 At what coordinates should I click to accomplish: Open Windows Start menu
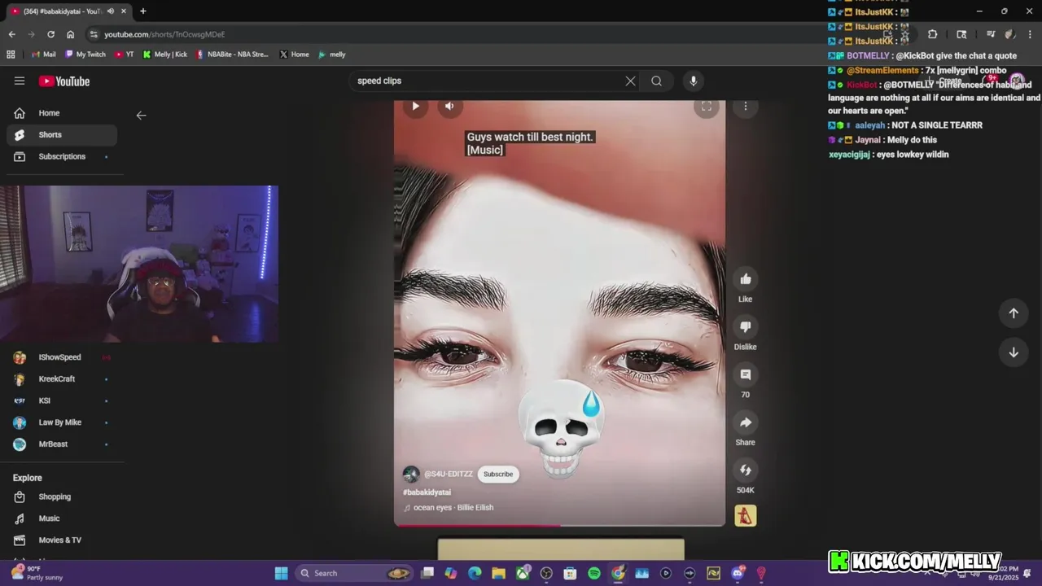click(281, 573)
